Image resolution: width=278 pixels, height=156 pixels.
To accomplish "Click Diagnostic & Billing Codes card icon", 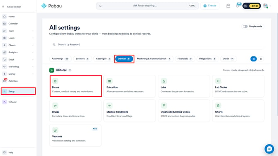I will point(164,106).
